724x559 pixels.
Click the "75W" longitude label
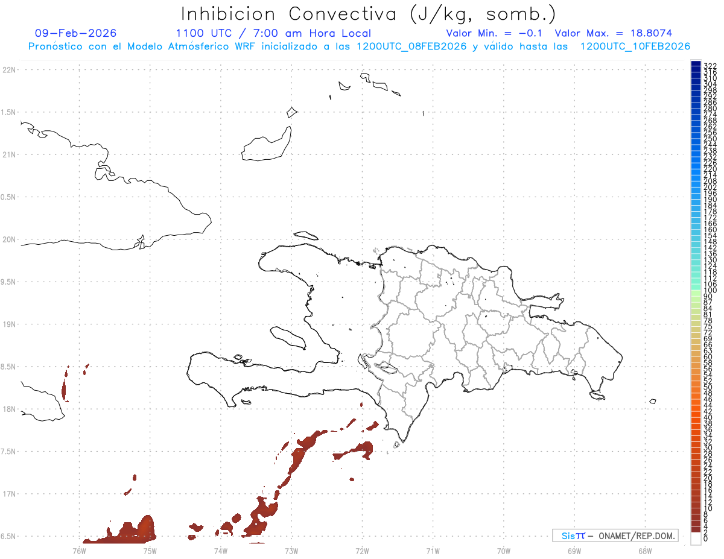[x=150, y=550]
